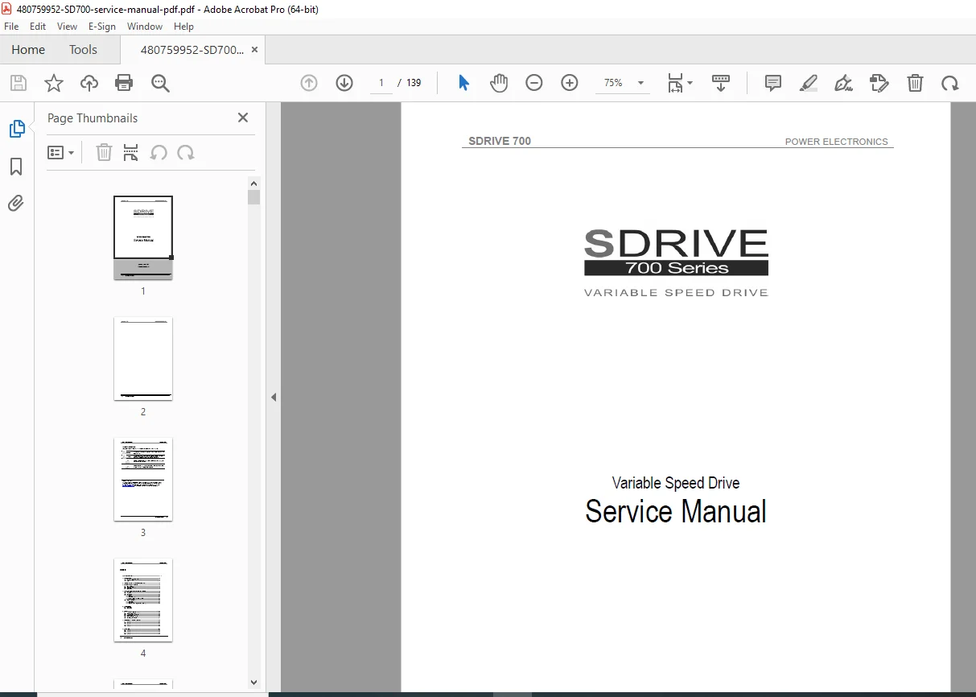Collapse the navigation pane arrow
976x697 pixels.
point(274,397)
